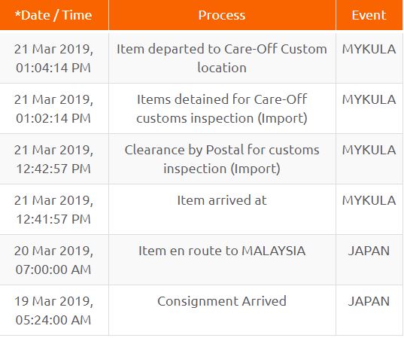
Task: Select the 01:04:14 PM timestamp cell
Action: 53,58
